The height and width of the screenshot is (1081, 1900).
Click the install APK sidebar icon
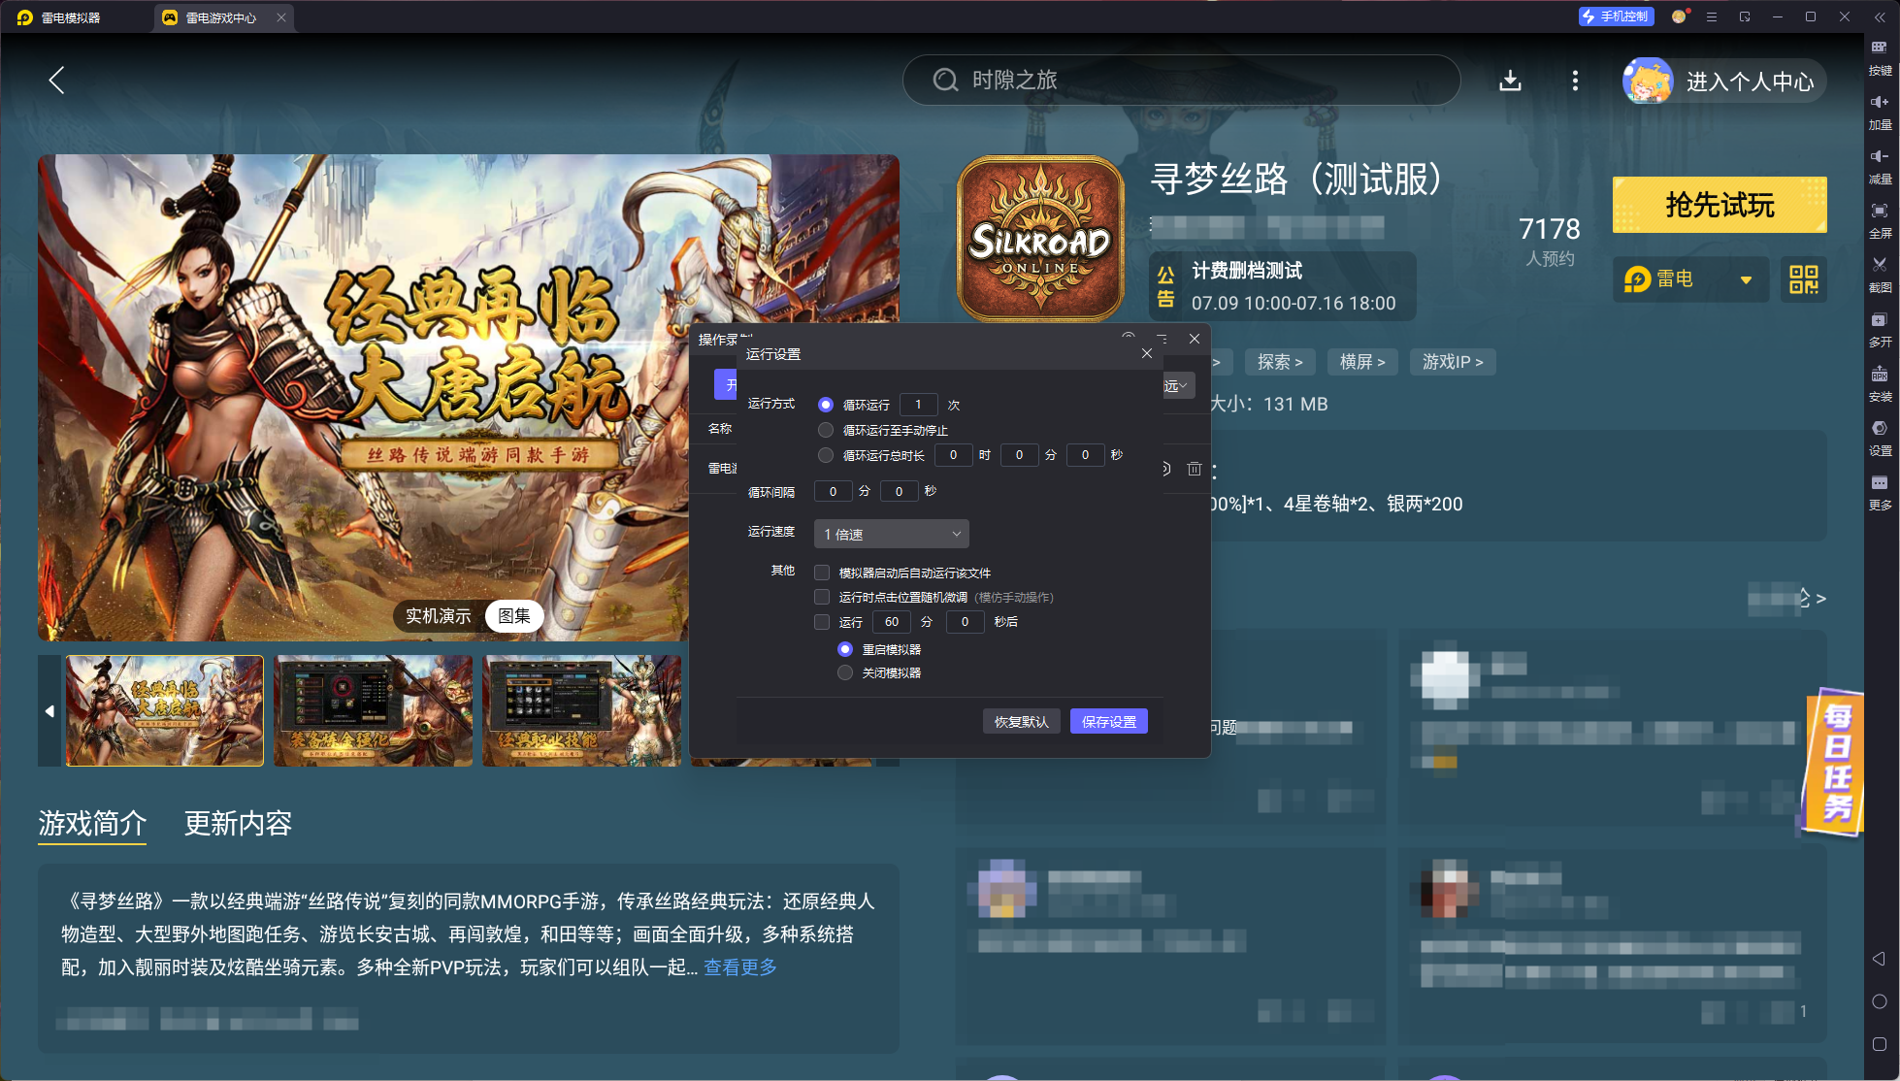pos(1879,375)
